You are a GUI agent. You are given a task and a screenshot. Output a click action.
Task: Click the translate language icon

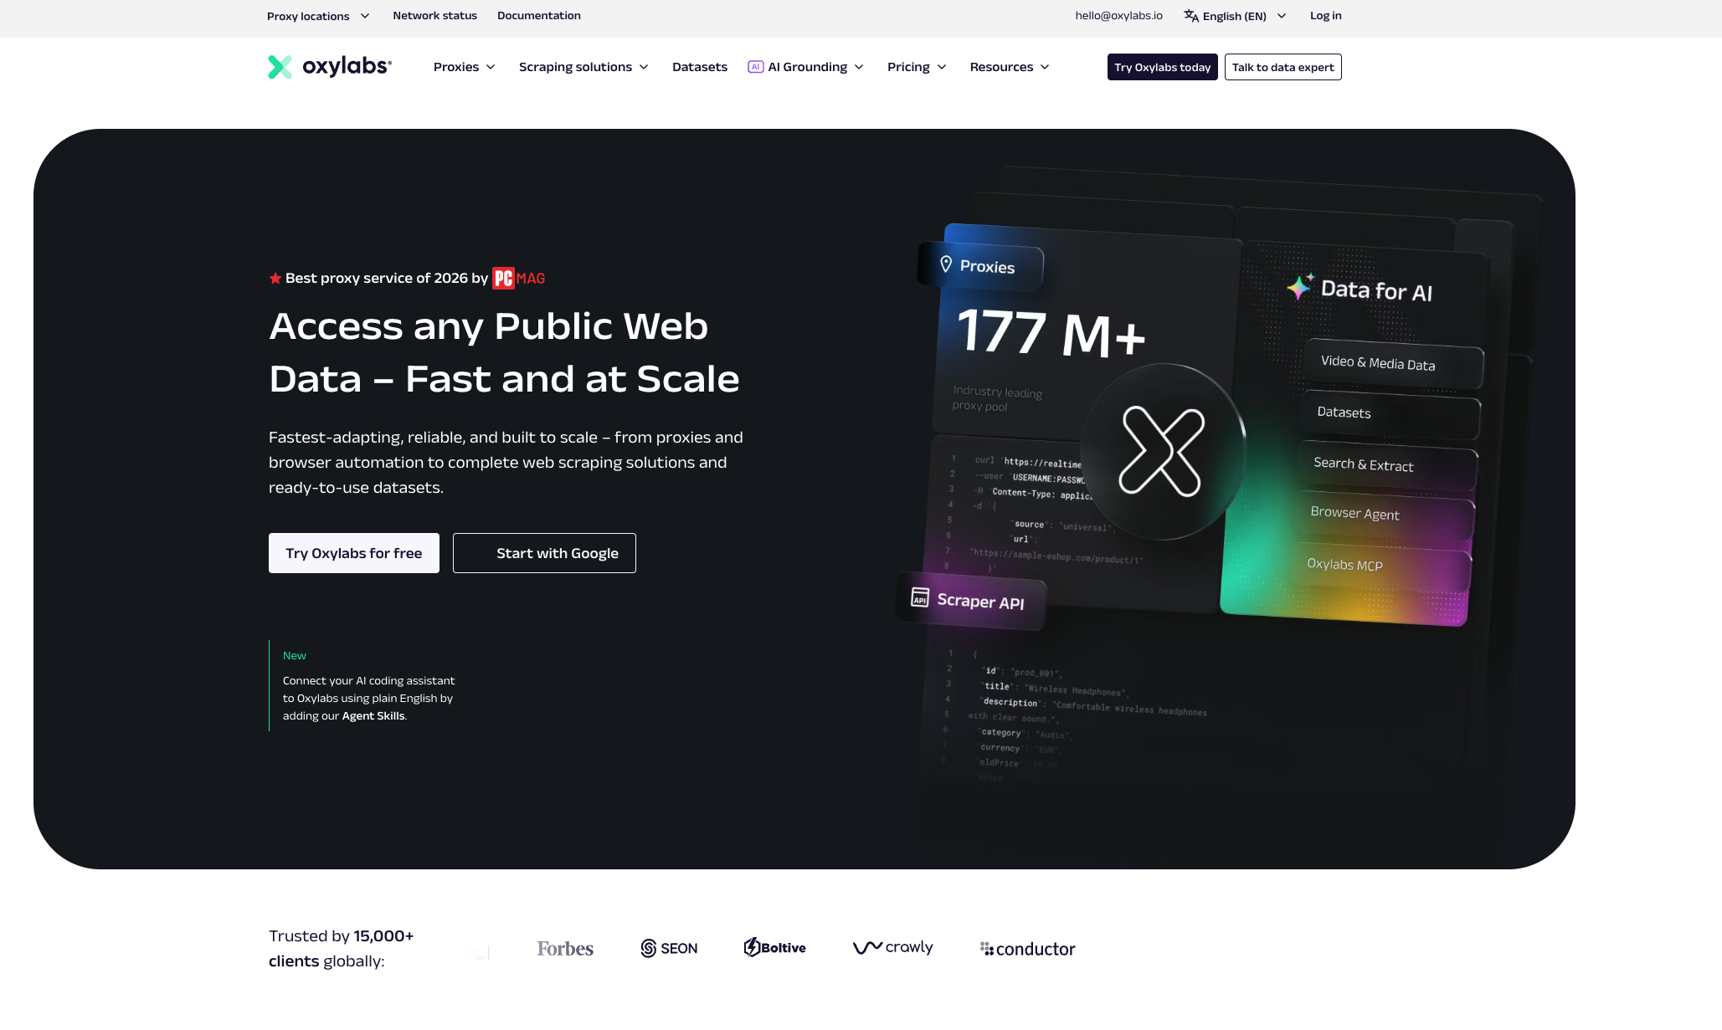click(x=1190, y=16)
